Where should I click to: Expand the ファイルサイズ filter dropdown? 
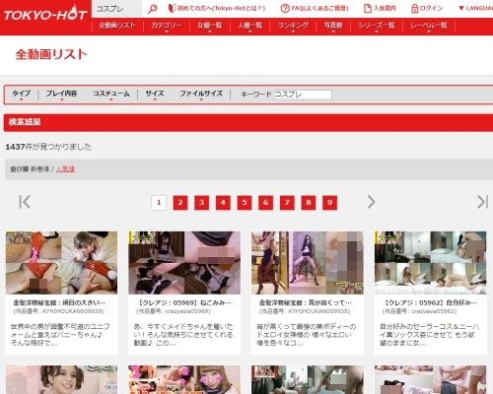[x=201, y=95]
